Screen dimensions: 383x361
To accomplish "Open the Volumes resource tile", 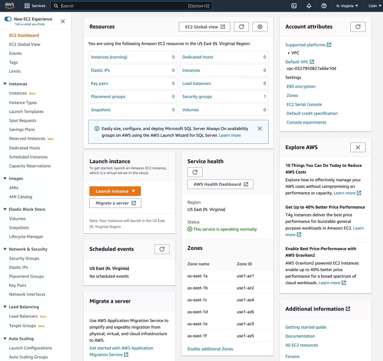I will (x=224, y=110).
